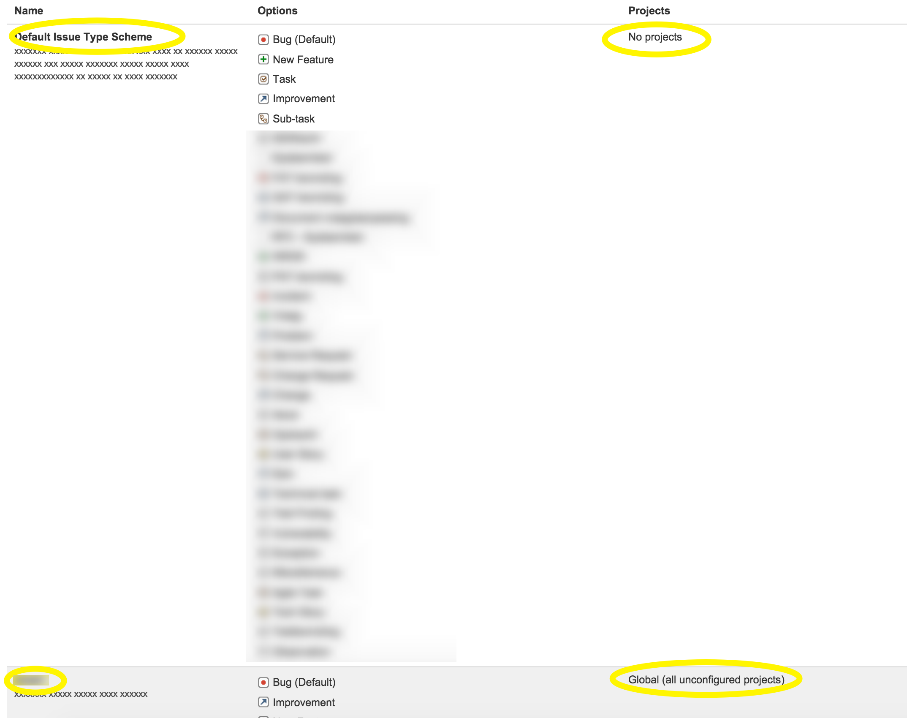Click the Options column header
Screen dimensions: 907x718
pos(277,11)
